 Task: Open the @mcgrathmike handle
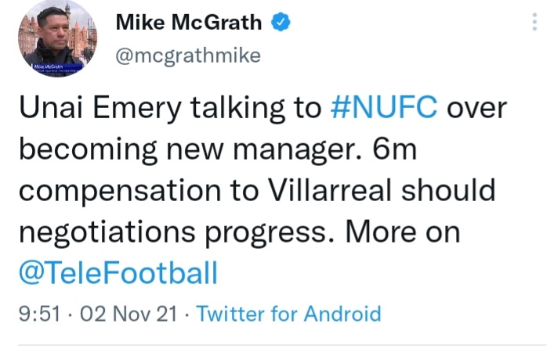point(188,56)
